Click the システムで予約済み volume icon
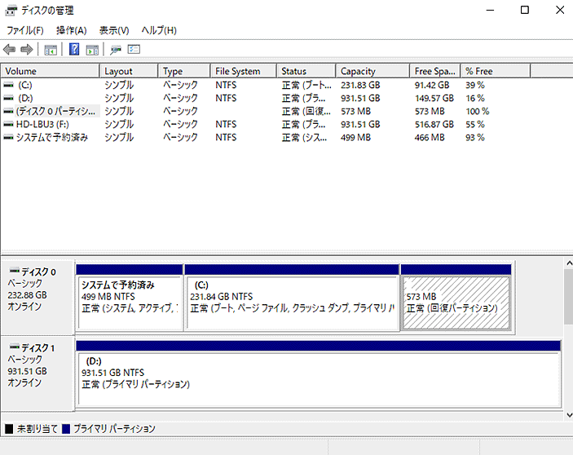Viewport: 573px width, 455px height. point(8,138)
